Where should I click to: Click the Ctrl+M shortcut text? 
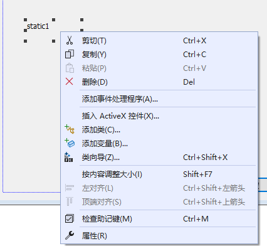coord(196,219)
